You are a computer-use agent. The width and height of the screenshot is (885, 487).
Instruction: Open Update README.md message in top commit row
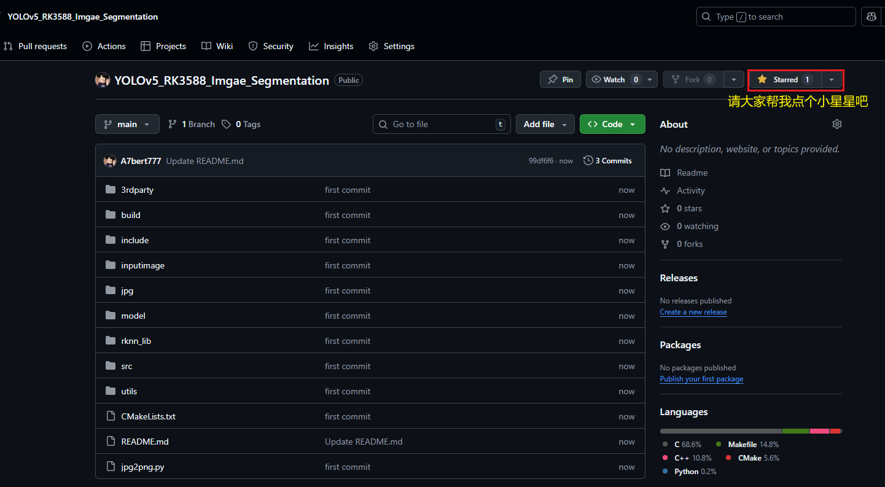[x=205, y=161]
